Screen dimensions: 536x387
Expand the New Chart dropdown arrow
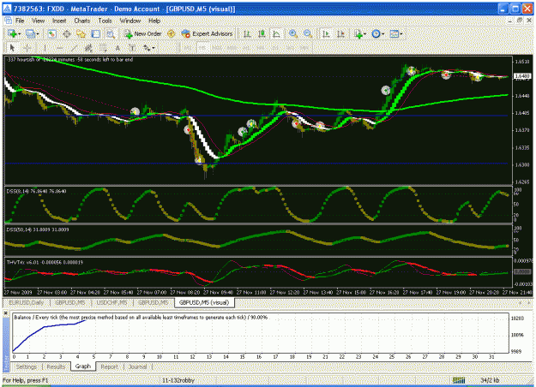coord(19,34)
